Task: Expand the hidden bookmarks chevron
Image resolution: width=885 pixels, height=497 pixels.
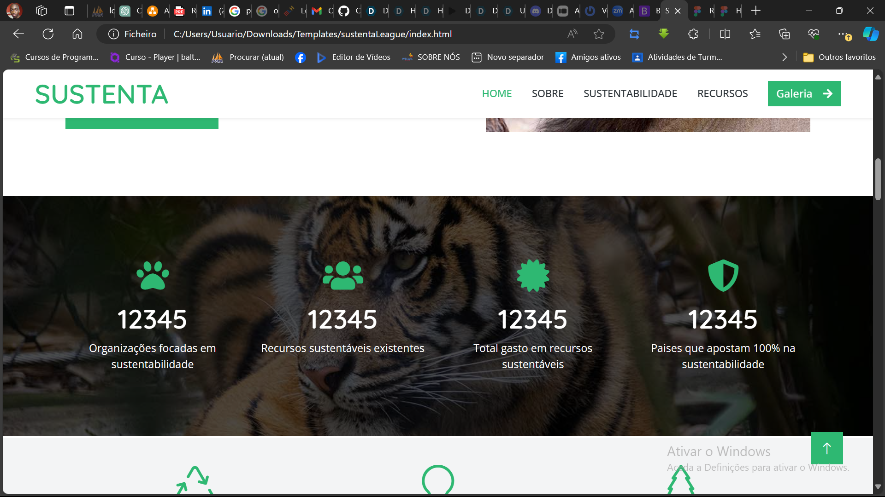Action: (785, 57)
